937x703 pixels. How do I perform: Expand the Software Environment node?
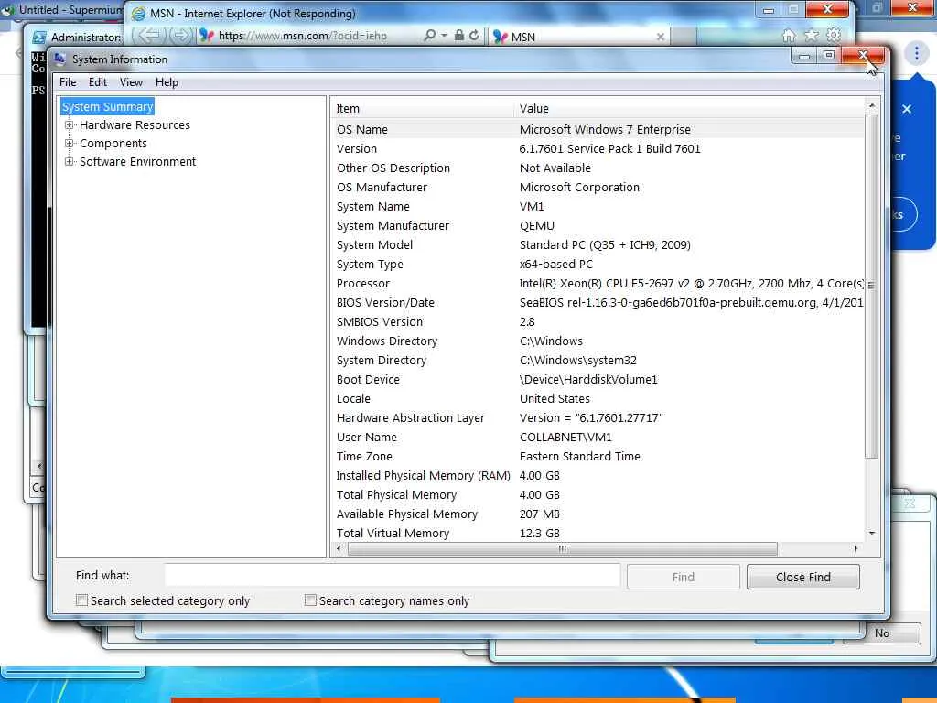point(70,161)
